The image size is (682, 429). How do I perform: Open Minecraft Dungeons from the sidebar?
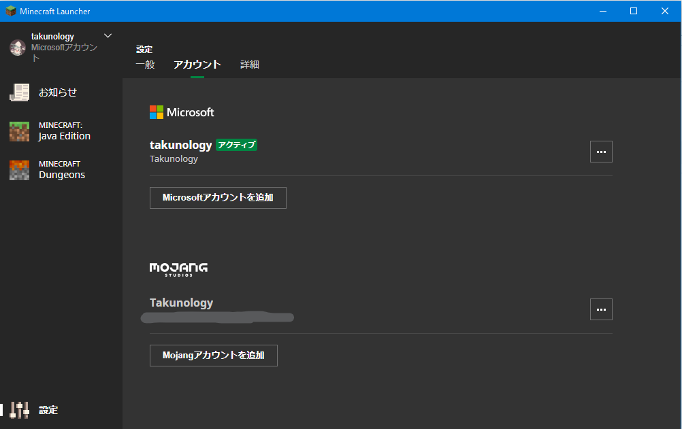(x=61, y=169)
